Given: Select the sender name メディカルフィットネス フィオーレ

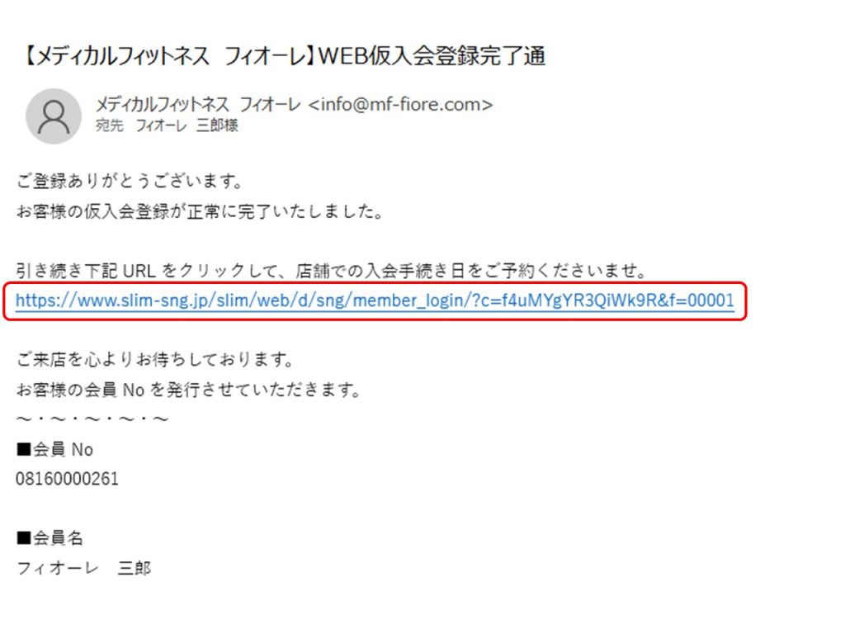Looking at the screenshot, I should [197, 104].
